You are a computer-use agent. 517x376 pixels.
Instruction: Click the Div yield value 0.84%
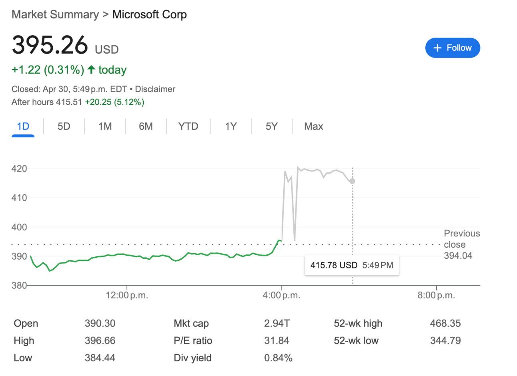click(278, 358)
